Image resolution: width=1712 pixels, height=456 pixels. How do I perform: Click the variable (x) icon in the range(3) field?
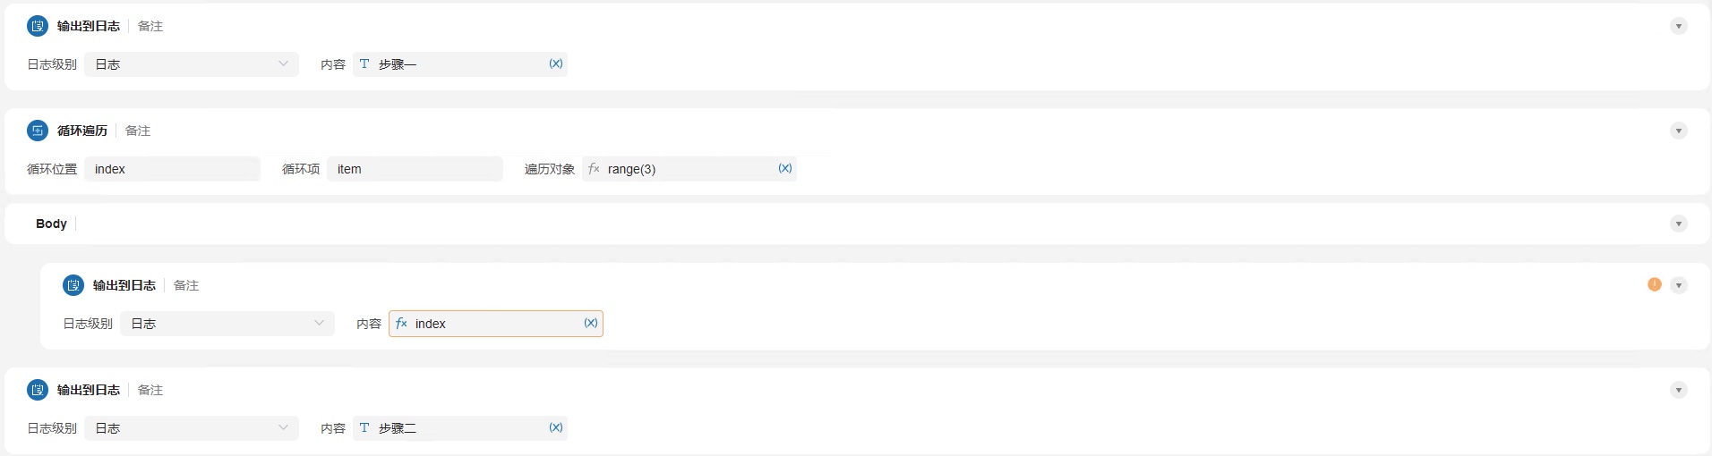pyautogui.click(x=785, y=168)
